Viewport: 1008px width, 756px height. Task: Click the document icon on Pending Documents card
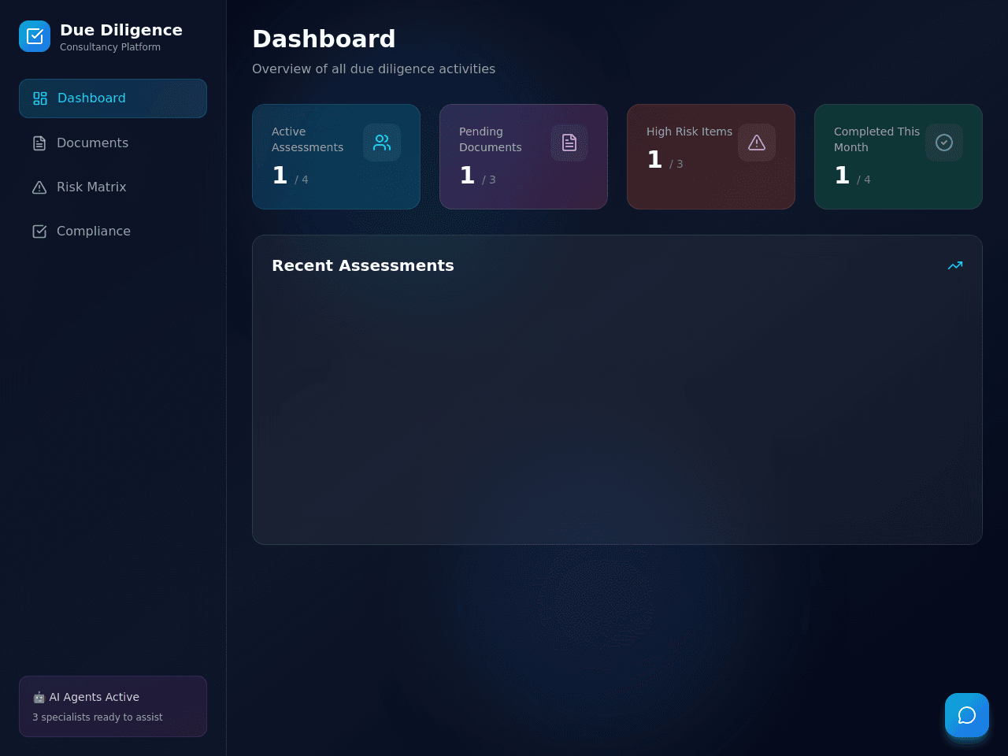pyautogui.click(x=569, y=143)
